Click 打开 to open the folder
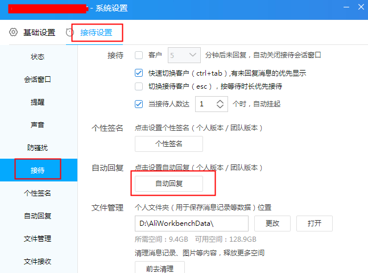This screenshot has width=368, height=273. tap(315, 224)
